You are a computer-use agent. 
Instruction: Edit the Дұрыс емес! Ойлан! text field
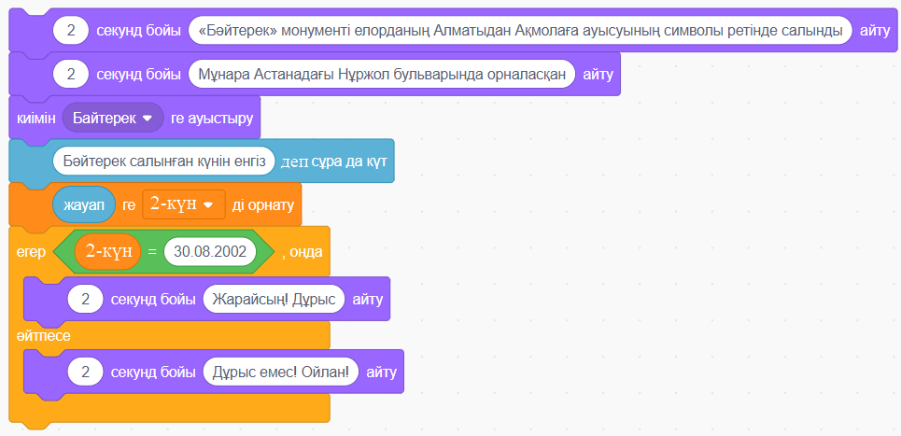(280, 372)
